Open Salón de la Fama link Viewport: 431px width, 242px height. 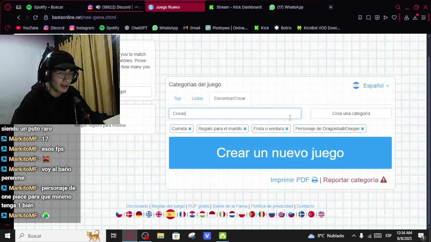coord(230,206)
